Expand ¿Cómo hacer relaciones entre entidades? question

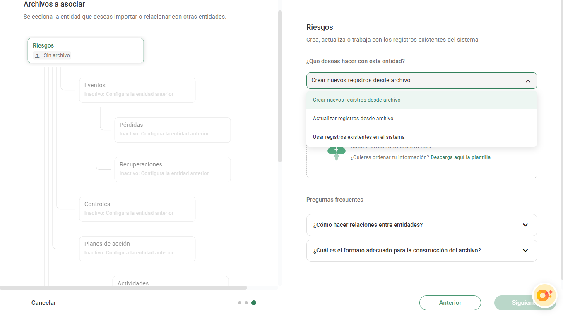coord(422,225)
